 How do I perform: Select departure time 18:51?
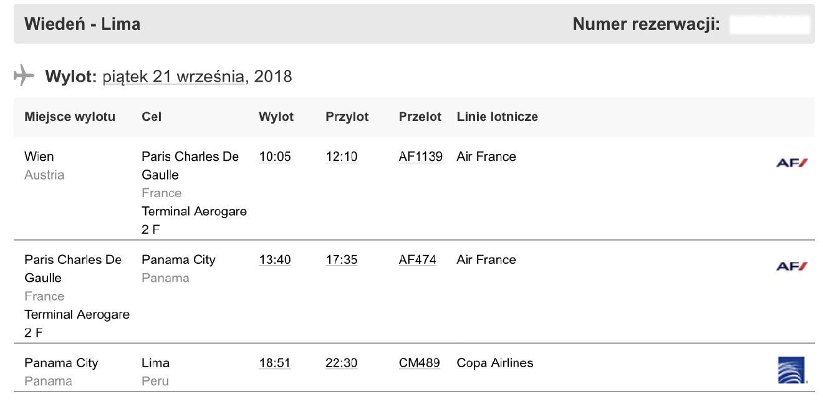point(275,363)
